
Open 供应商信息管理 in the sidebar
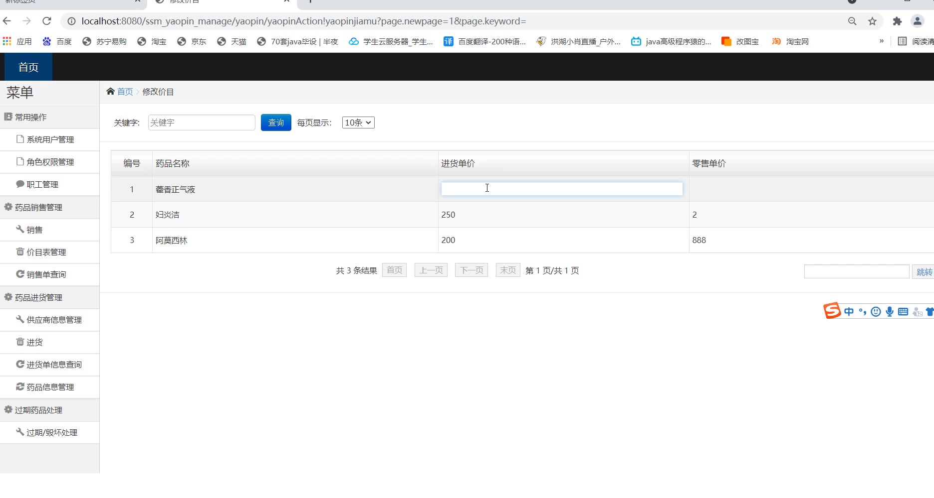[x=50, y=320]
